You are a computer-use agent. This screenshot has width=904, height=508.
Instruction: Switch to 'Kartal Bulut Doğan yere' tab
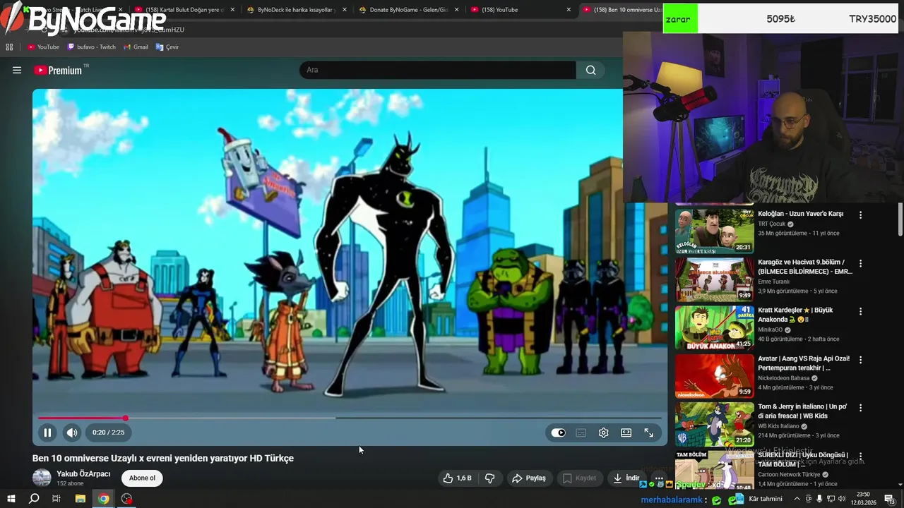pos(184,10)
